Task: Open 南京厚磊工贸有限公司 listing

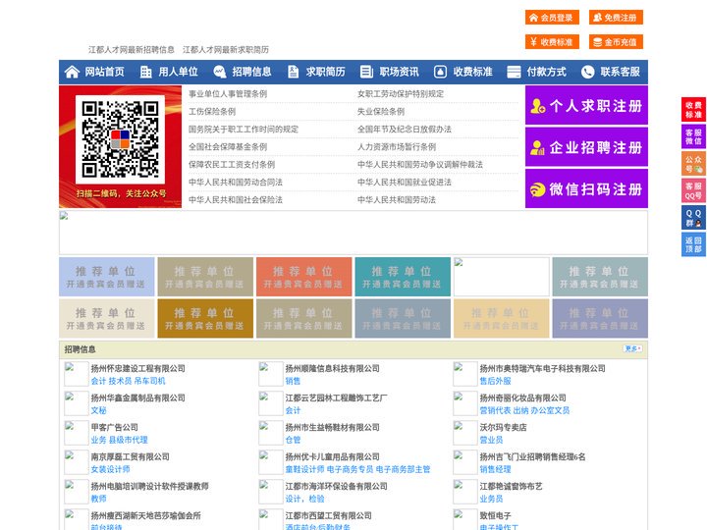Action: click(x=131, y=456)
